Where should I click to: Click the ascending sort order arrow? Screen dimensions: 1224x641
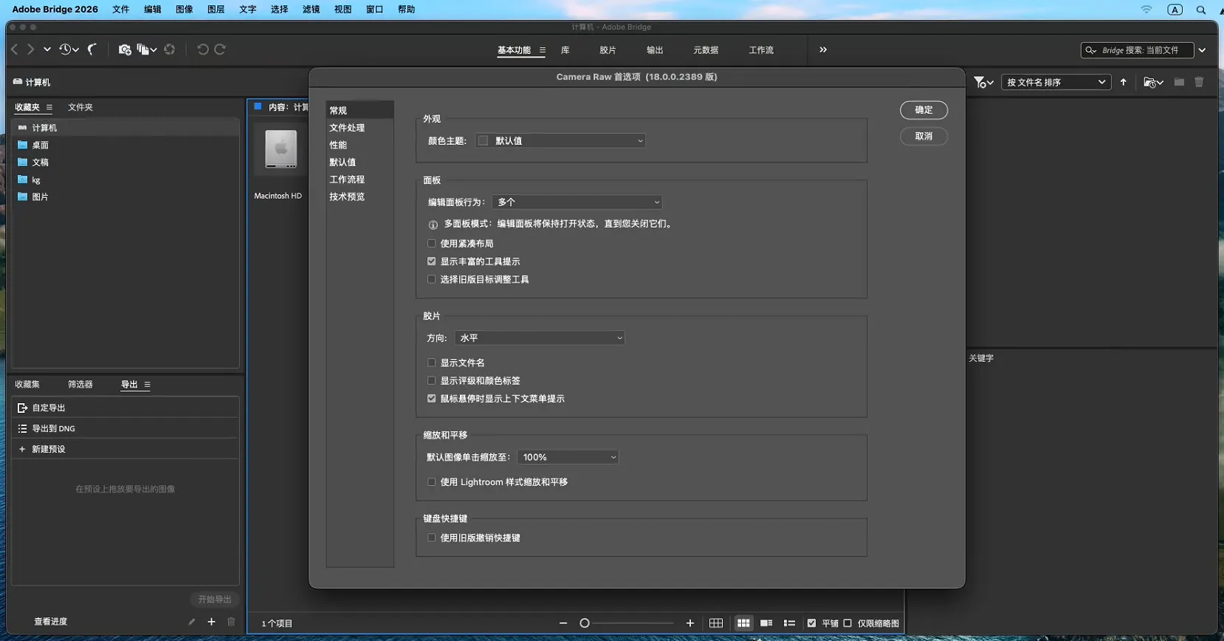pos(1124,82)
